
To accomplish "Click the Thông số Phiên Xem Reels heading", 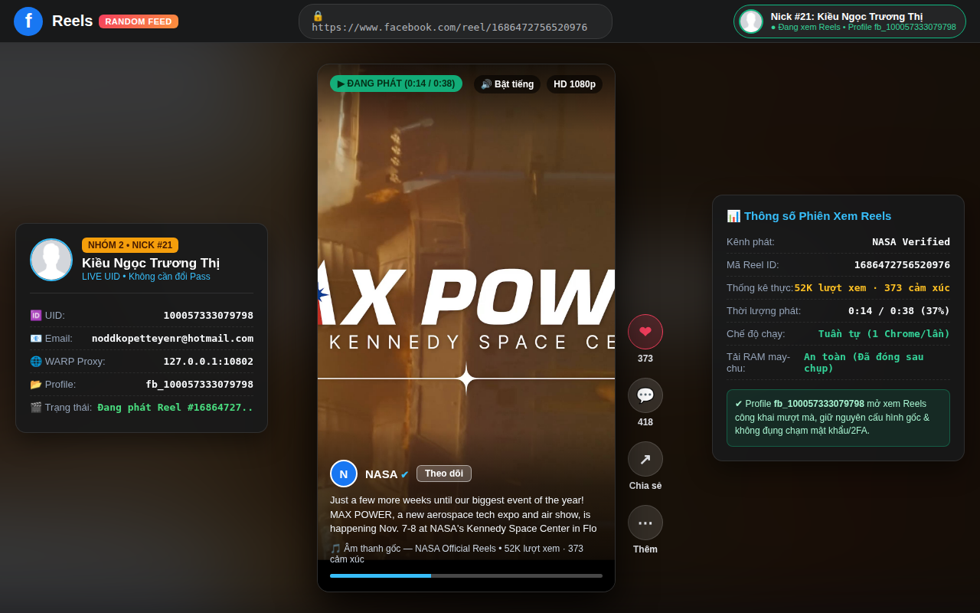I will (x=809, y=216).
